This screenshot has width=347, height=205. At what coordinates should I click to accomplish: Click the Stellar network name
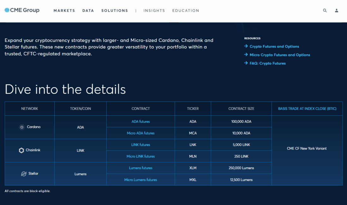pos(33,174)
